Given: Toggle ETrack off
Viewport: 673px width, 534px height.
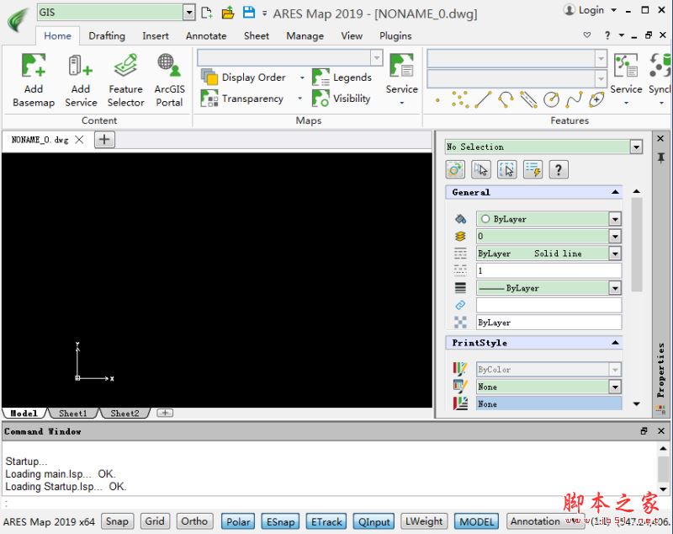Looking at the screenshot, I should 326,521.
